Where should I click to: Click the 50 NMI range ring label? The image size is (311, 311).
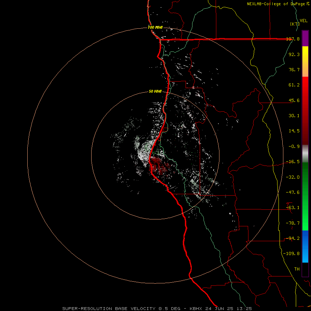tap(155, 92)
